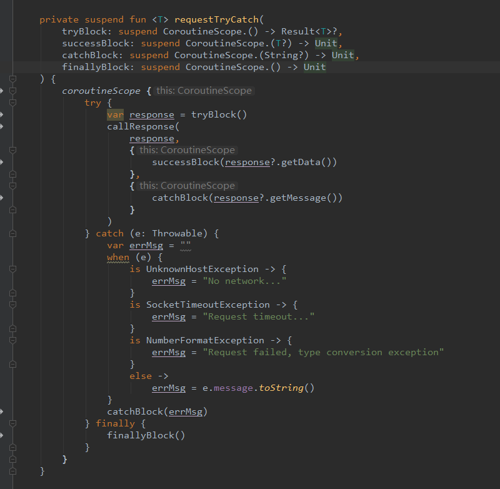This screenshot has height=489, width=500.
Task: Click the 'finally' keyword
Action: (x=115, y=423)
